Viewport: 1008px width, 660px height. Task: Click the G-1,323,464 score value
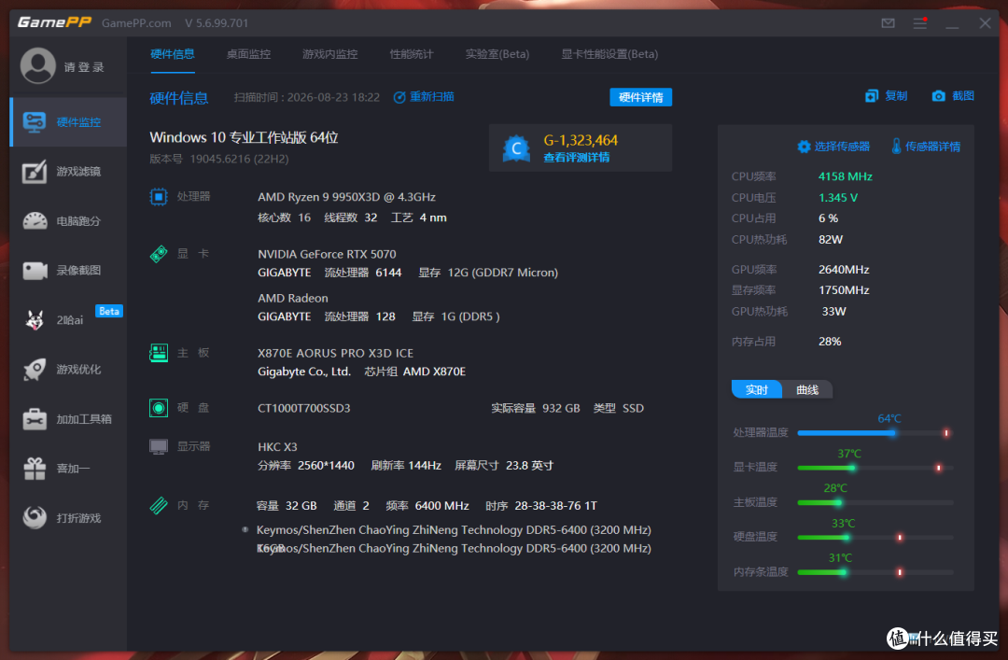tap(581, 140)
